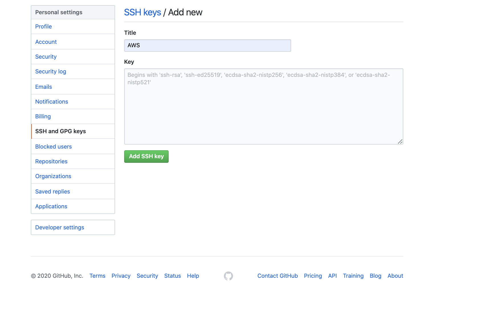Open Profile settings in sidebar
This screenshot has height=321, width=482.
tap(44, 26)
